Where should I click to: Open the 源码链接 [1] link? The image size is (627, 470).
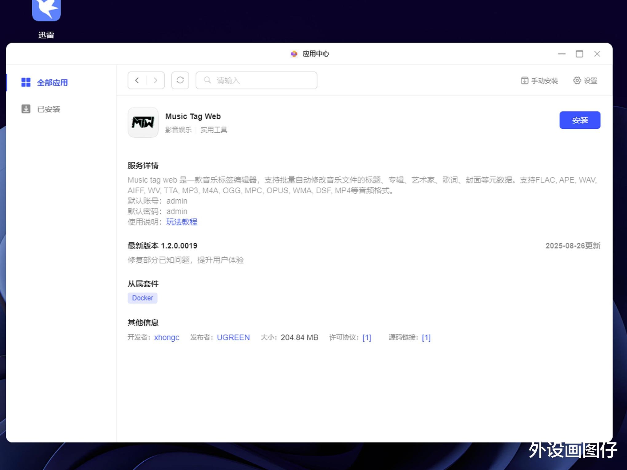point(426,338)
